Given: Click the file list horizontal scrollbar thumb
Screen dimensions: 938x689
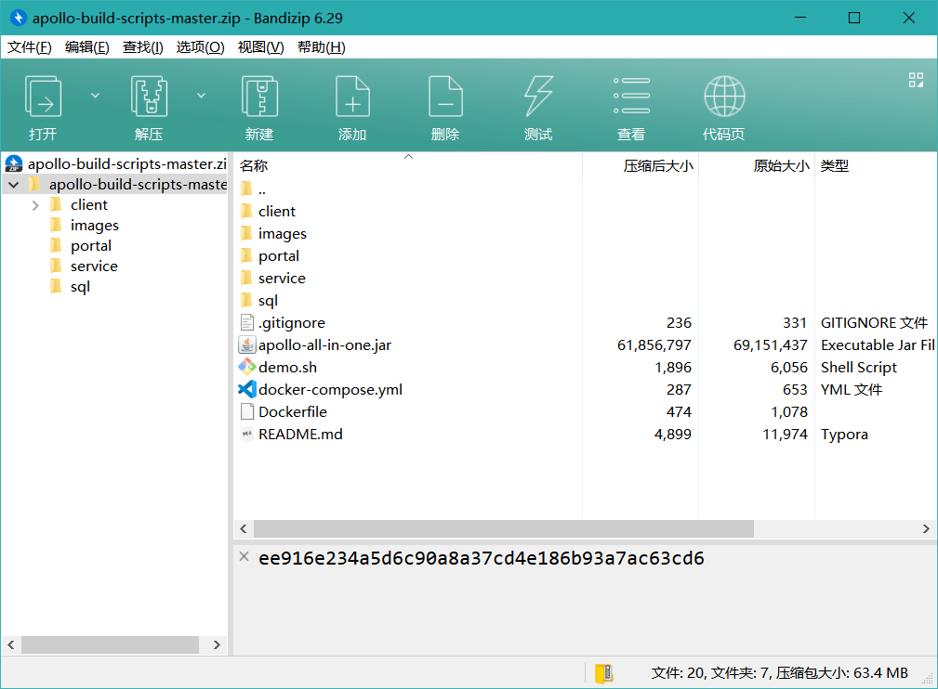Looking at the screenshot, I should point(504,529).
